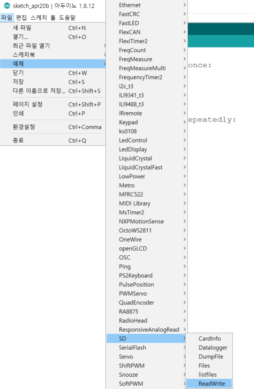Open OctoWS2811 examples submenu
254x389 pixels.
coord(147,230)
